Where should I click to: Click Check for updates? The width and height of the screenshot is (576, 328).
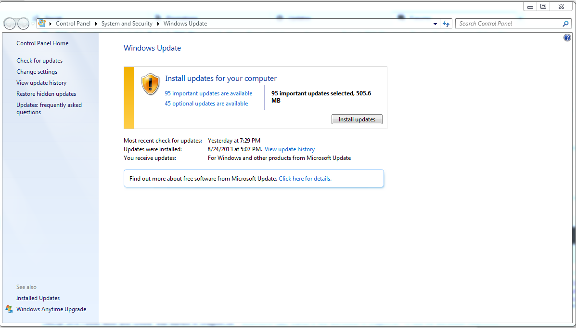point(39,61)
